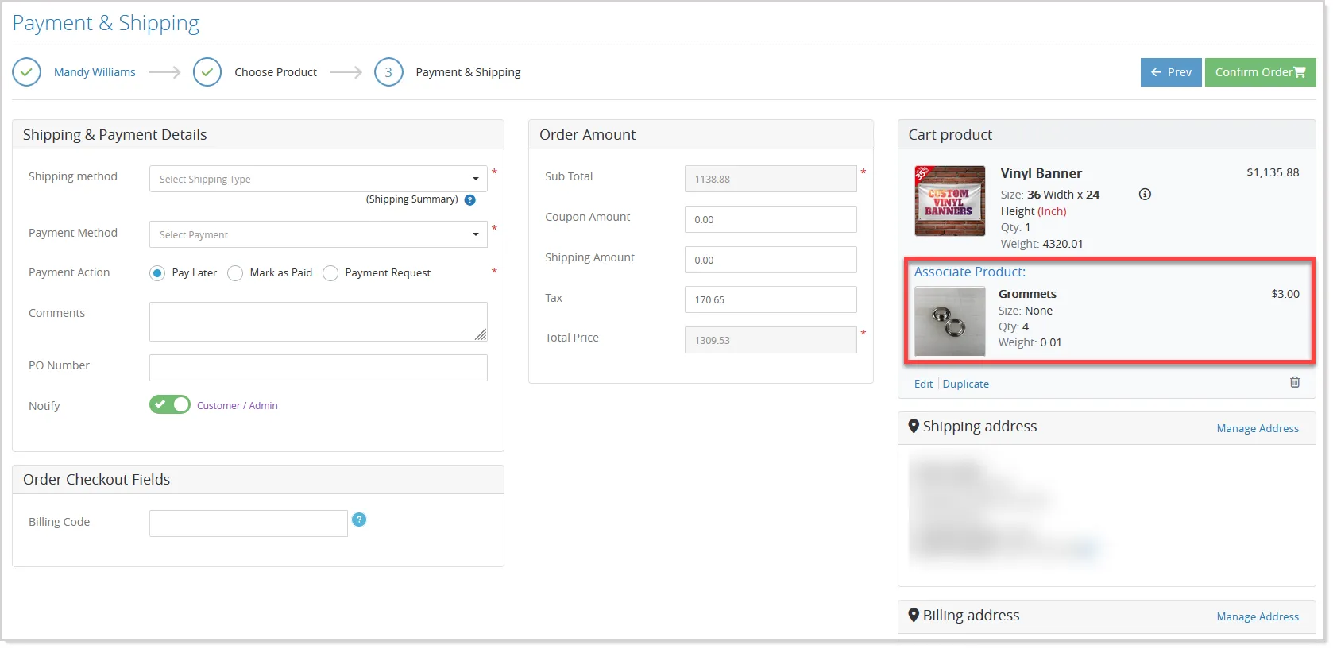Click Manage Address for Shipping address

pos(1258,428)
